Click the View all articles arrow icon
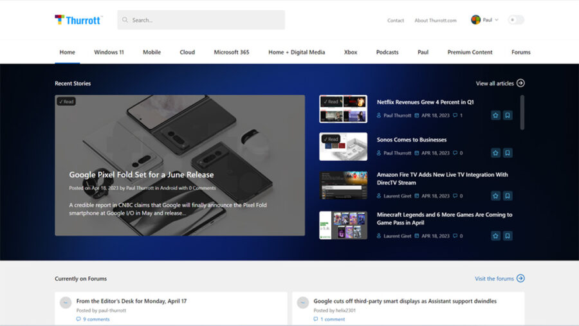The height and width of the screenshot is (326, 579). [x=520, y=83]
